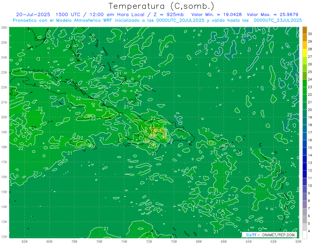Click the "68W" longitude axis label
Image resolution: width=317 pixels, height=245 pixels.
tap(199, 241)
